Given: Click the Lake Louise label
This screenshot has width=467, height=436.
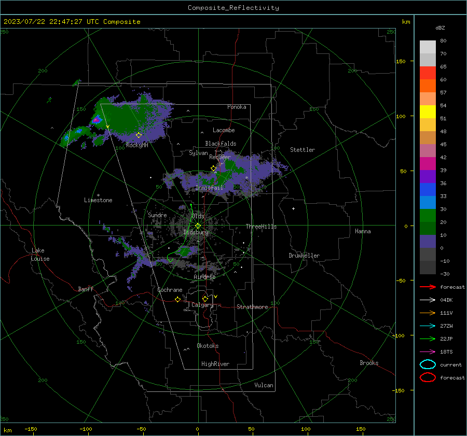Looking at the screenshot, I should pyautogui.click(x=40, y=255).
